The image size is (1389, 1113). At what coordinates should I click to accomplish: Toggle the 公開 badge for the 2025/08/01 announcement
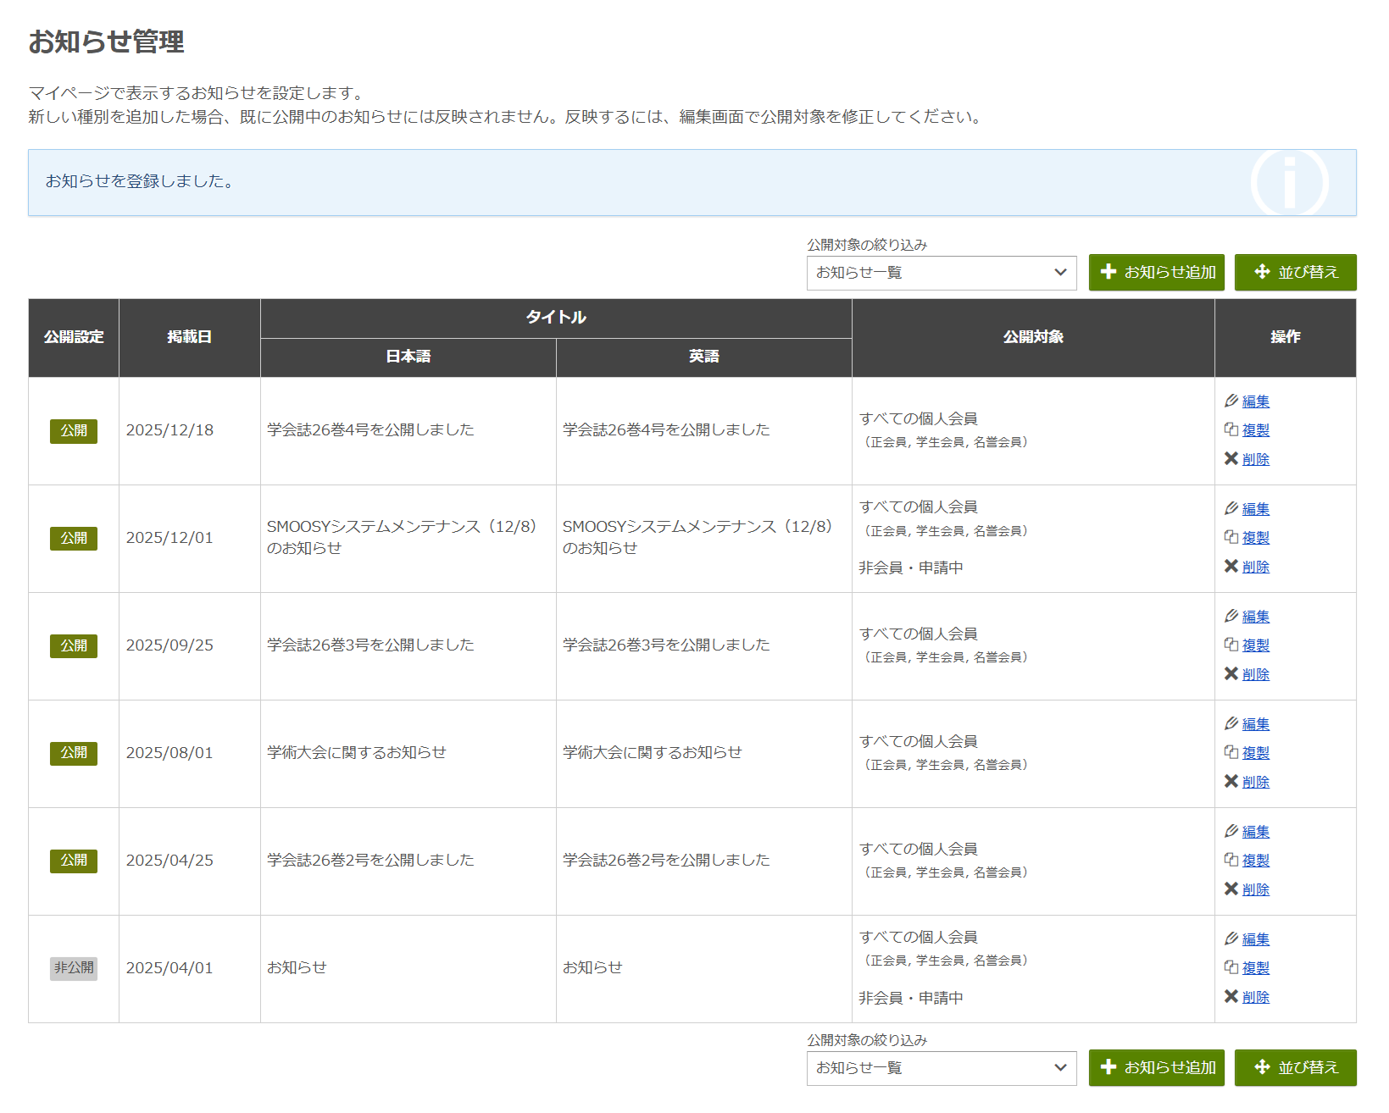tap(74, 753)
